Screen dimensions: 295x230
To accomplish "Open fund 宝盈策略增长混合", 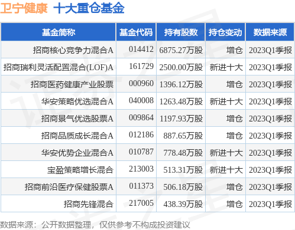I will click(x=80, y=170).
